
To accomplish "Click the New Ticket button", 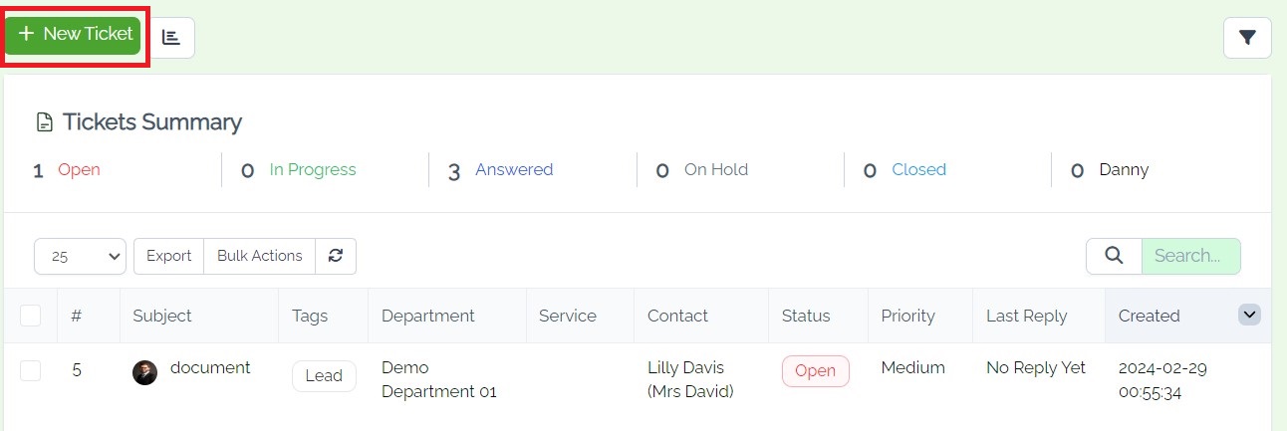I will pos(76,35).
